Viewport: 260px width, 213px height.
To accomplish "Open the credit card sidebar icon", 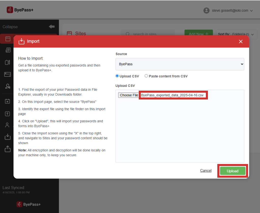I will pyautogui.click(x=8, y=74).
